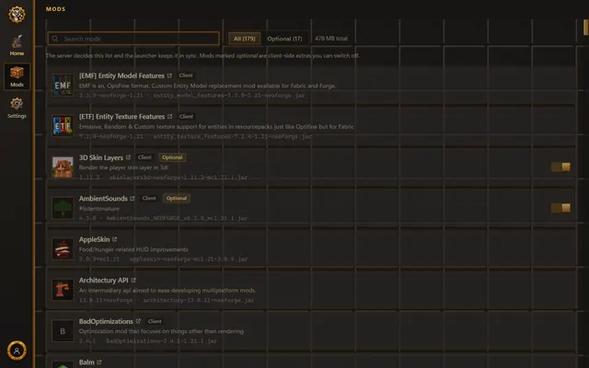Click the MODS page heading
This screenshot has height=368, width=589.
click(55, 8)
